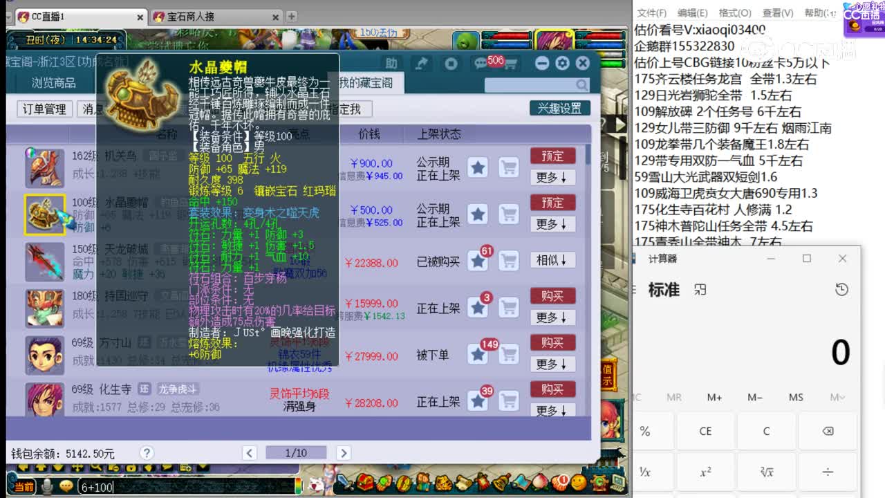Click the search magnifier in treasure pavilion
The image size is (885, 498).
point(581,85)
